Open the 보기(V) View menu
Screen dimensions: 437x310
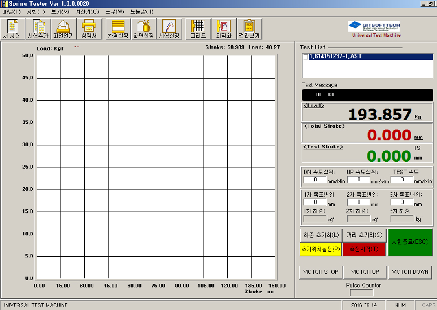(60, 12)
